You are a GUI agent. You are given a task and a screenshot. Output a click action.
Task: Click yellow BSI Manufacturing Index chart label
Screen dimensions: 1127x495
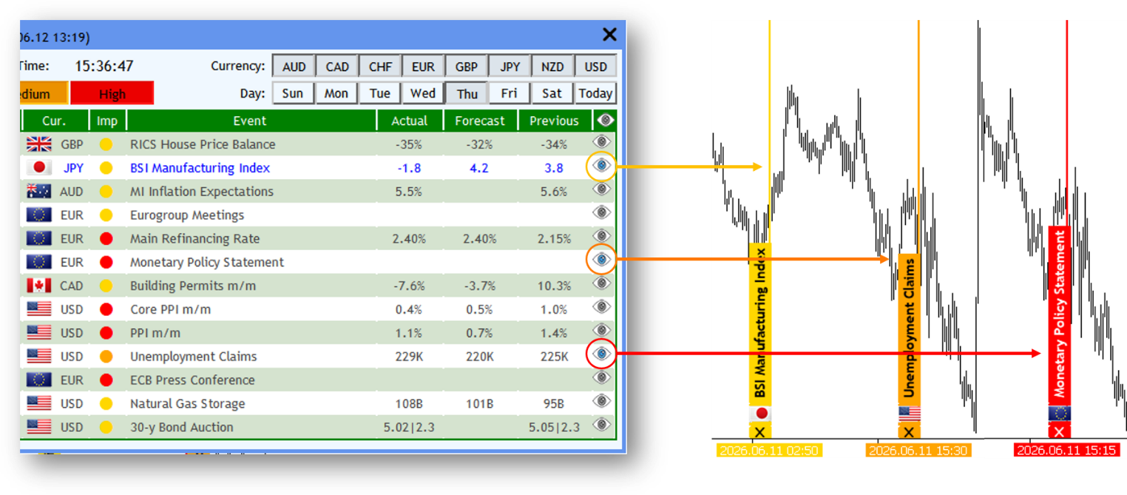click(x=759, y=324)
